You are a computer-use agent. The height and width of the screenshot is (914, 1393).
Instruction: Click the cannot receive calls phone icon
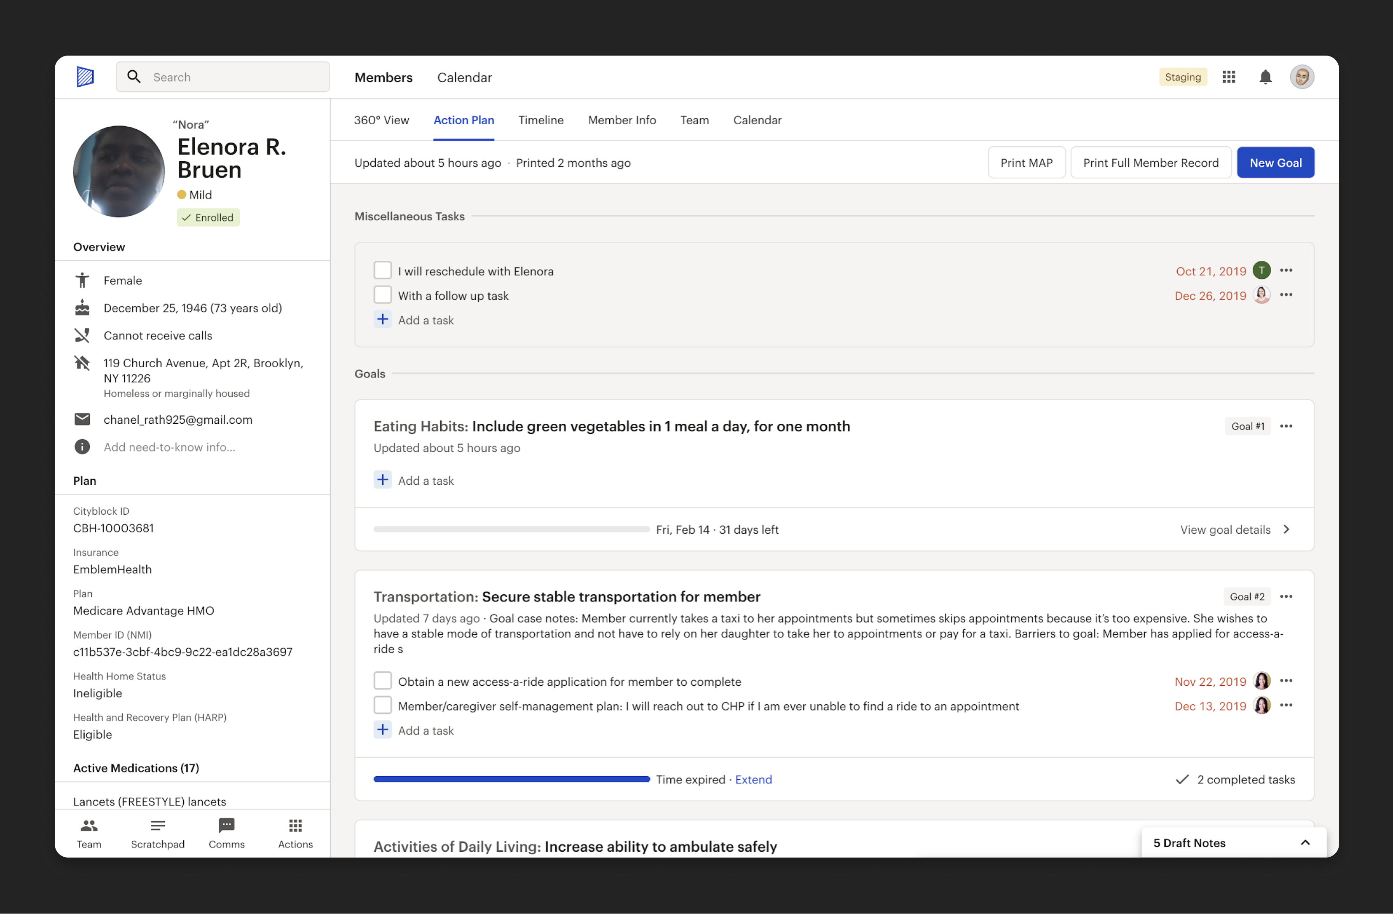[83, 335]
